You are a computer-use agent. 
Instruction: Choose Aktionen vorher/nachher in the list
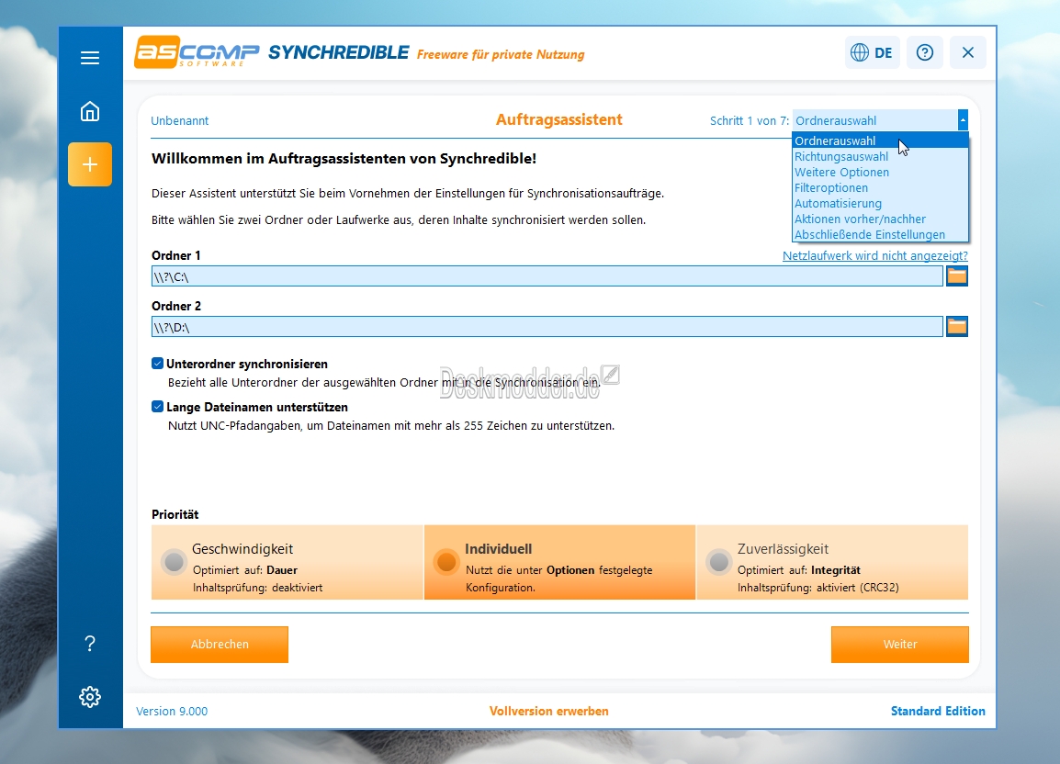tap(880, 219)
